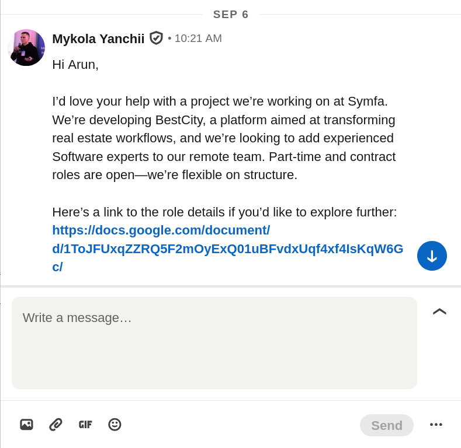The width and height of the screenshot is (461, 448).
Task: Expand the message compose box
Action: point(439,311)
